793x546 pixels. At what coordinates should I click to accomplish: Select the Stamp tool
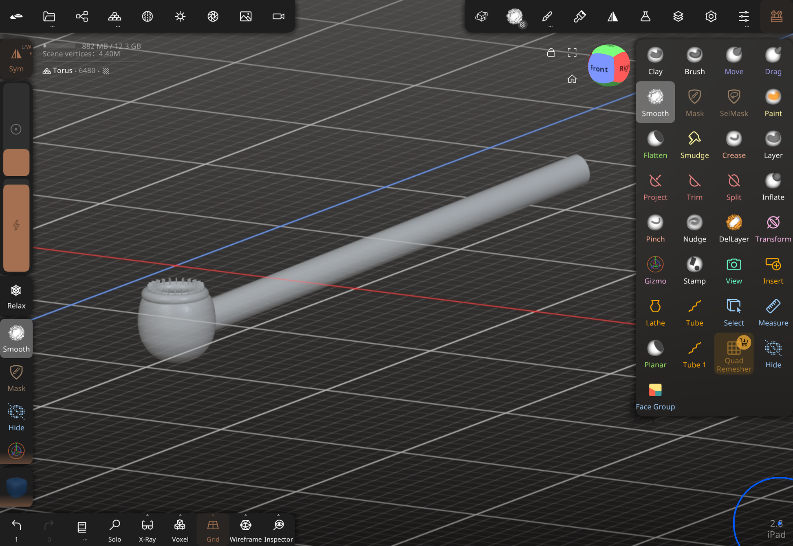(x=694, y=270)
